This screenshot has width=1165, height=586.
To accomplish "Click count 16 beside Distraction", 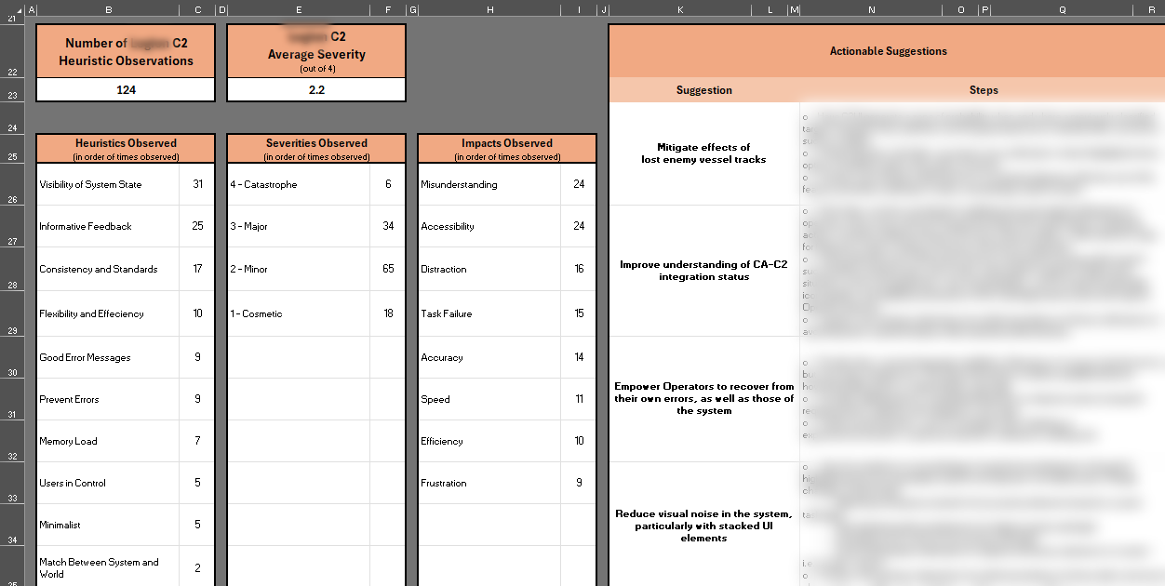I will [579, 269].
